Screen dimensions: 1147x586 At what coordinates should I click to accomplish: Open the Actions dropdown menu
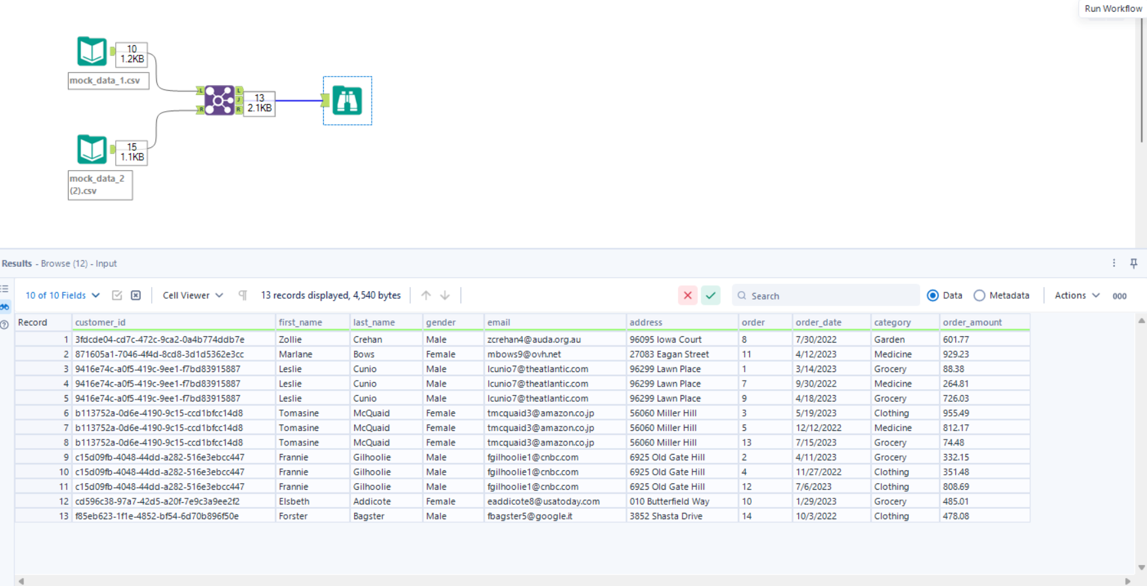coord(1076,296)
